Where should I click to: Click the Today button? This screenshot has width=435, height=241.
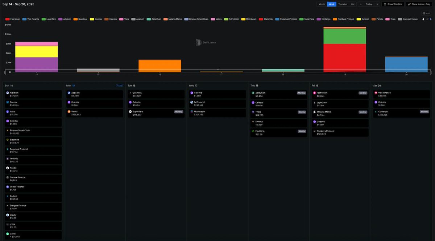(369, 4)
